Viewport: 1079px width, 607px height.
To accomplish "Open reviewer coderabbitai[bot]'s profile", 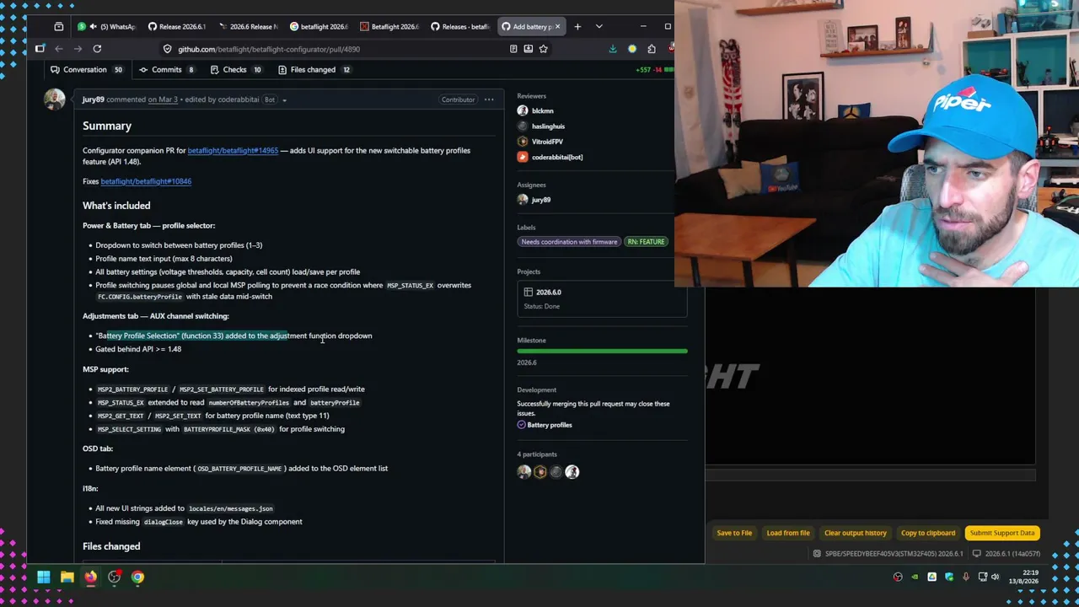I will point(557,157).
